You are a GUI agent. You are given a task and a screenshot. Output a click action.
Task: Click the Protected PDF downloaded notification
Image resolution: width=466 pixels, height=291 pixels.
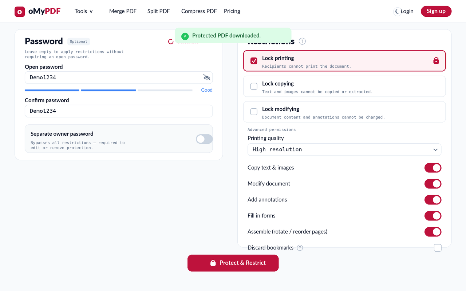pos(233,36)
